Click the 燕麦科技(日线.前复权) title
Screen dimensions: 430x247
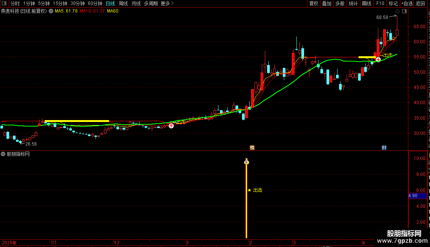24,11
